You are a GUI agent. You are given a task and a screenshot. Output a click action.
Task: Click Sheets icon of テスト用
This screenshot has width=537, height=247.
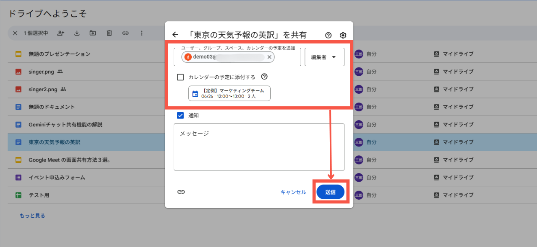[x=18, y=195]
